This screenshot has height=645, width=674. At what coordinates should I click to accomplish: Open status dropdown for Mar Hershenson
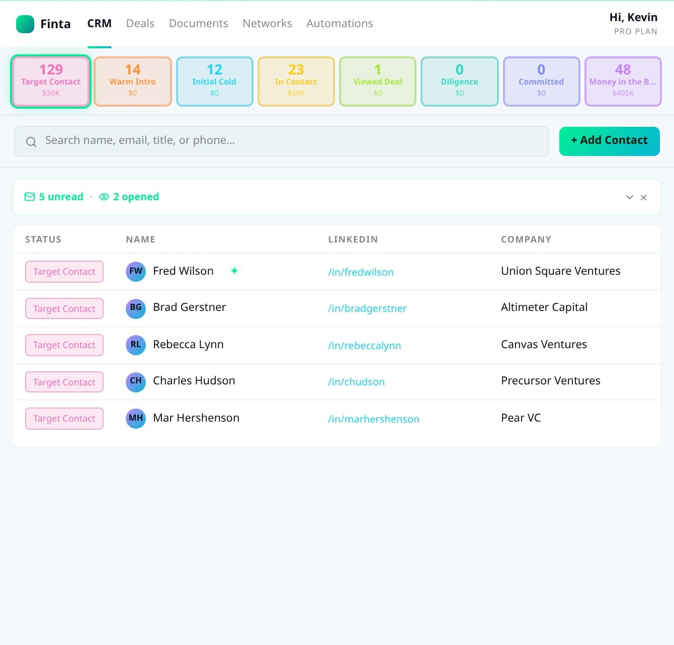click(x=64, y=419)
